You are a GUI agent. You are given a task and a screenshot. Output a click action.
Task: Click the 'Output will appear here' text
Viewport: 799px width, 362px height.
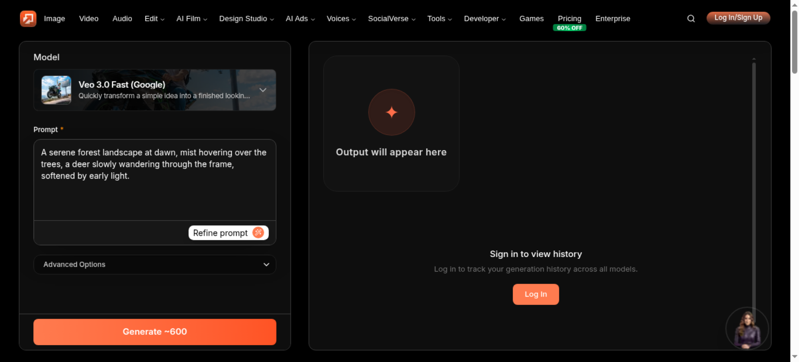pos(391,152)
